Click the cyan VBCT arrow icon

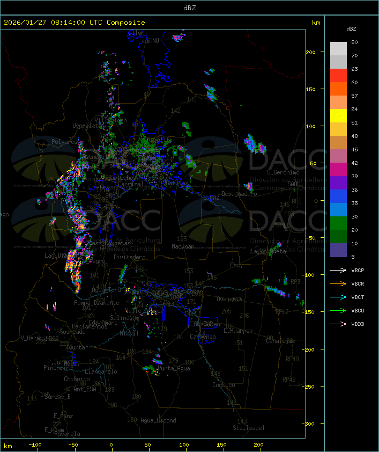point(338,297)
